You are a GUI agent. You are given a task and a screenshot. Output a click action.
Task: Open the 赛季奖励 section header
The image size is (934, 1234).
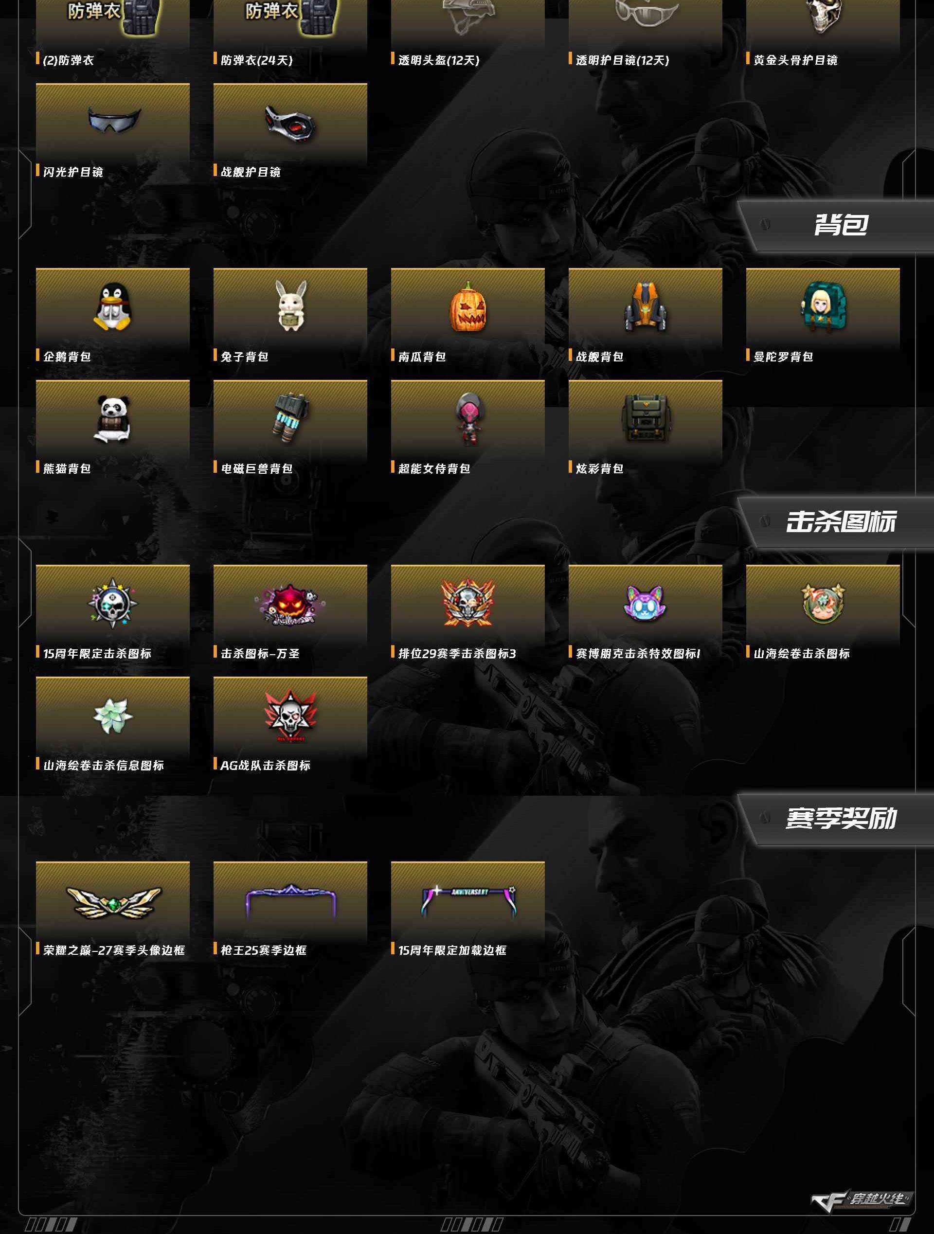click(x=841, y=819)
